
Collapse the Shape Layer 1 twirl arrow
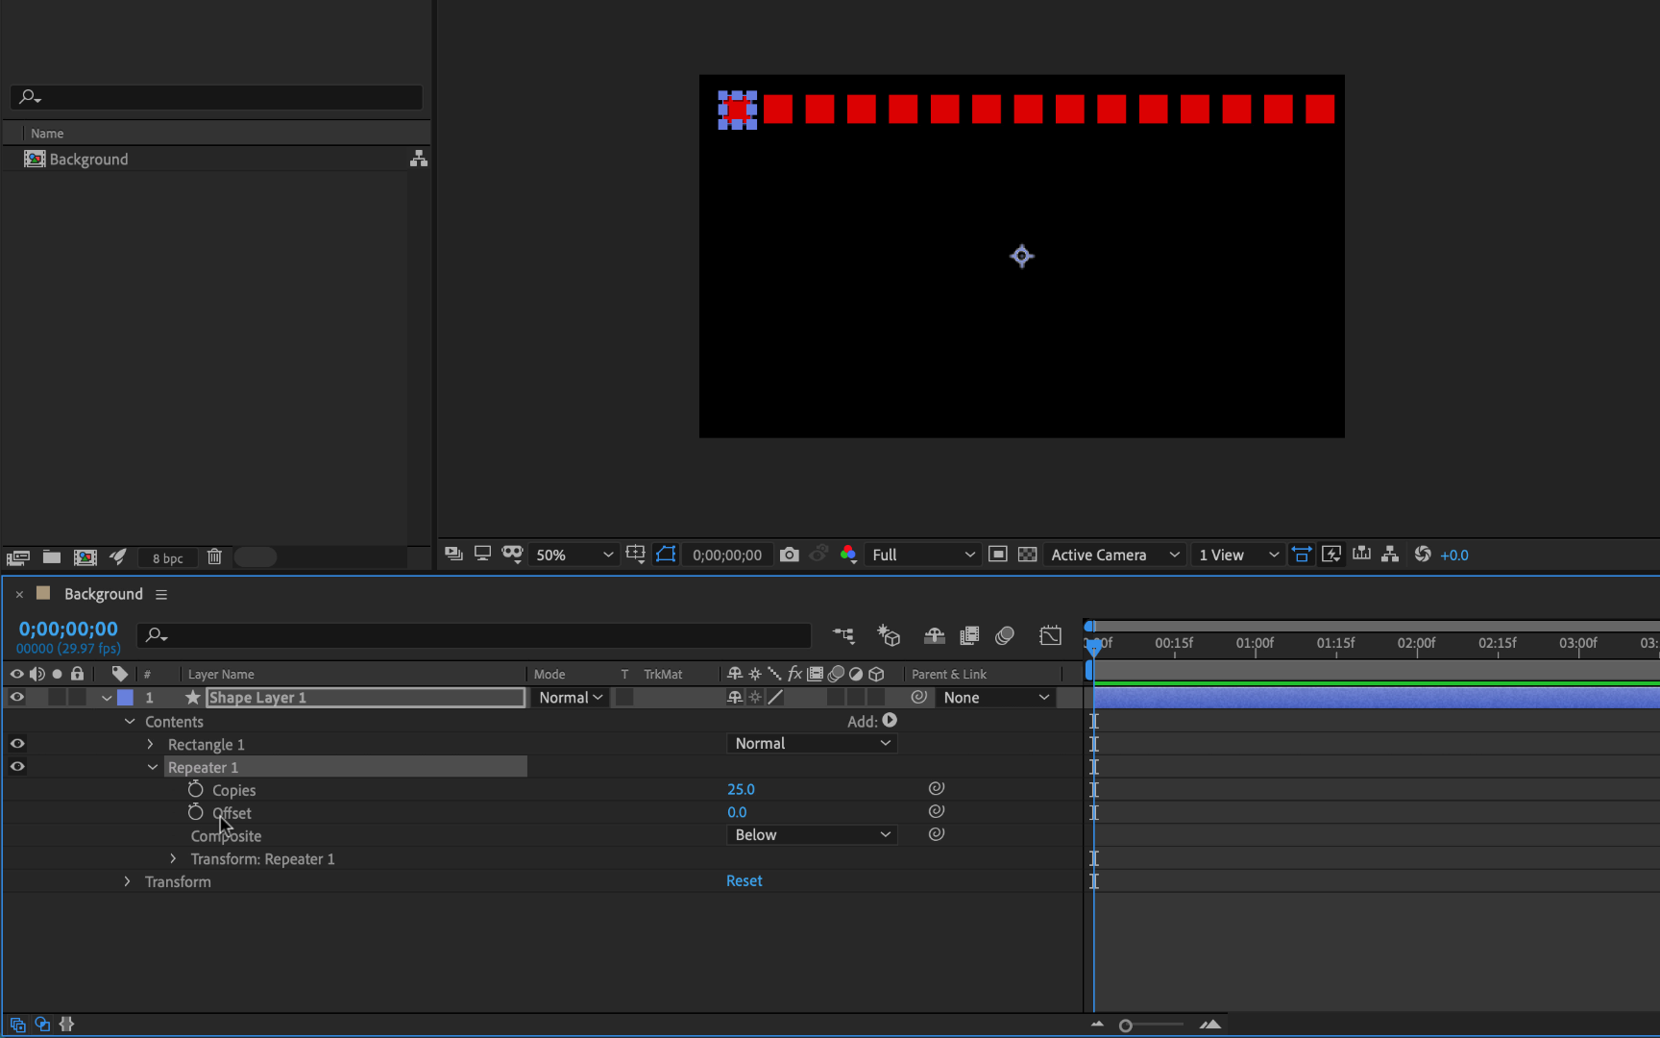tap(107, 698)
